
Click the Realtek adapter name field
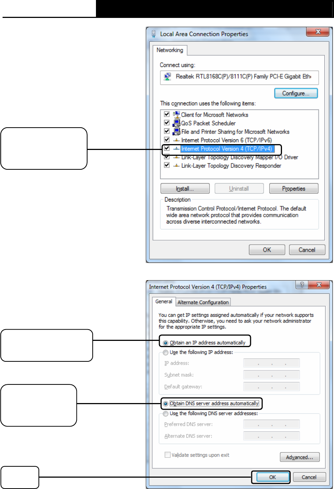(x=240, y=77)
